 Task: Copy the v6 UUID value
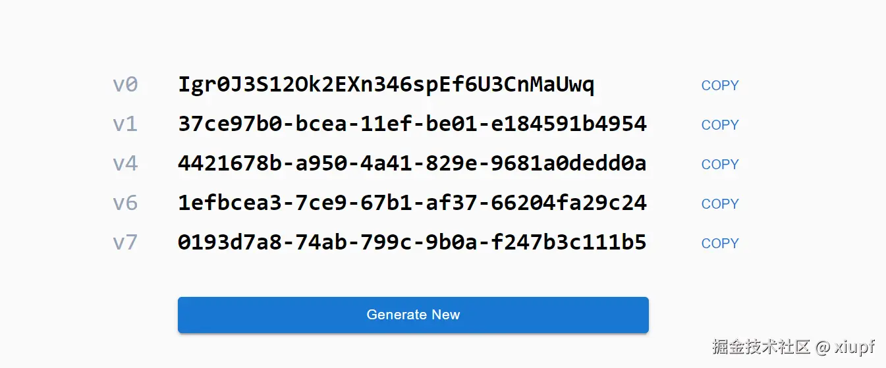point(719,204)
